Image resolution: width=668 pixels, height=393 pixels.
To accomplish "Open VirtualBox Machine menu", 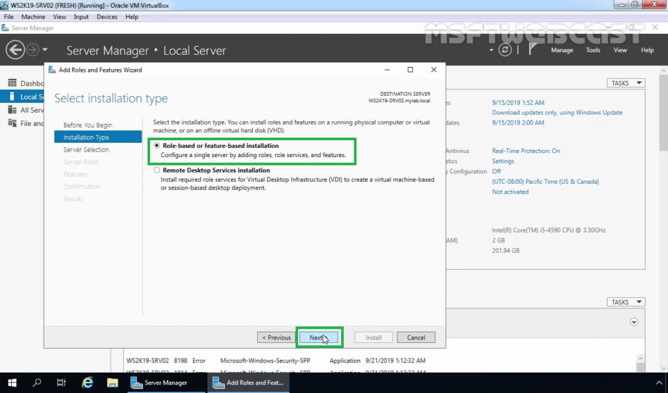I will point(33,16).
